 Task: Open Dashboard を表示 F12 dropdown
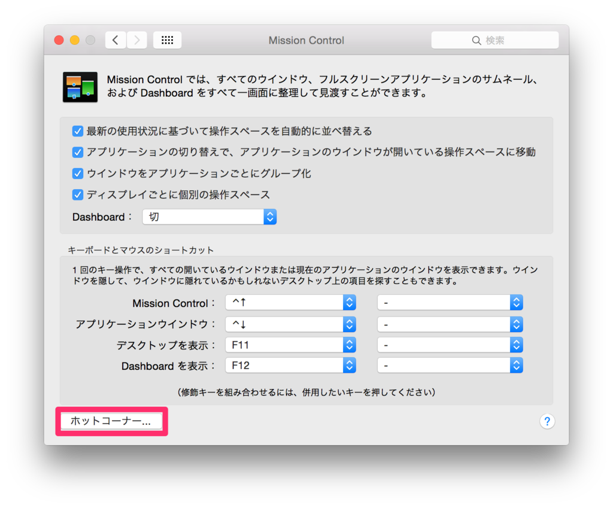[290, 366]
